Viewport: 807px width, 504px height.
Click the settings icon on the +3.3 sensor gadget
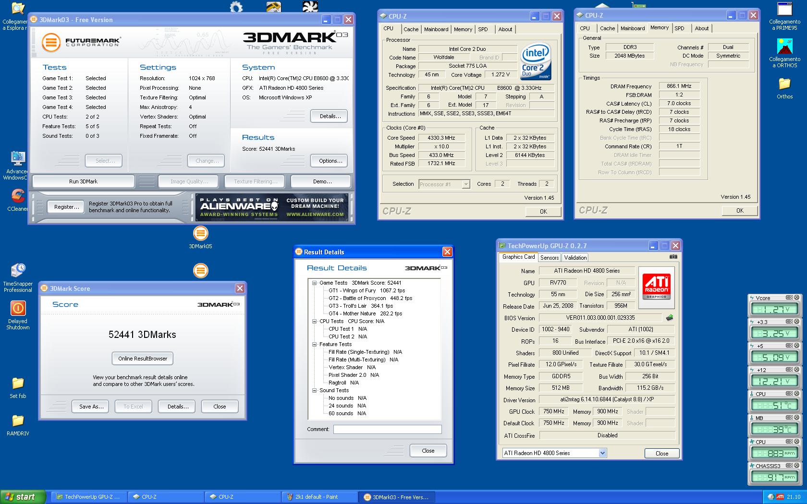coord(789,322)
